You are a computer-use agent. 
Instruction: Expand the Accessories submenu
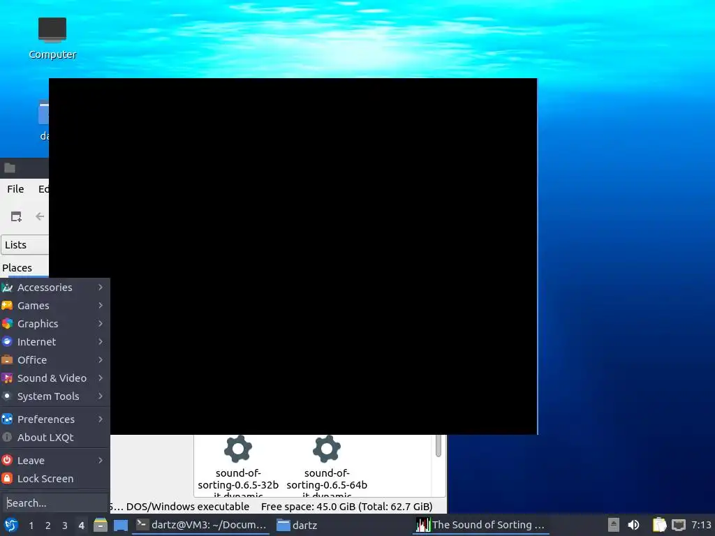tap(54, 287)
